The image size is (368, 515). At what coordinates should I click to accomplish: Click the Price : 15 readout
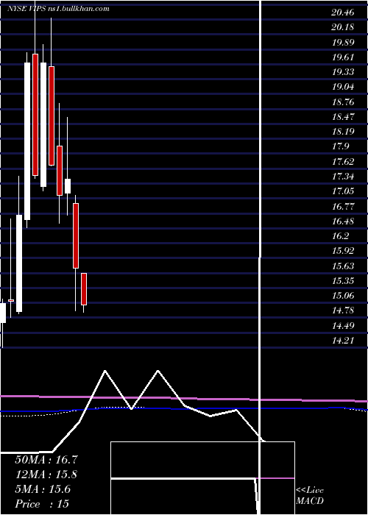[x=42, y=504]
